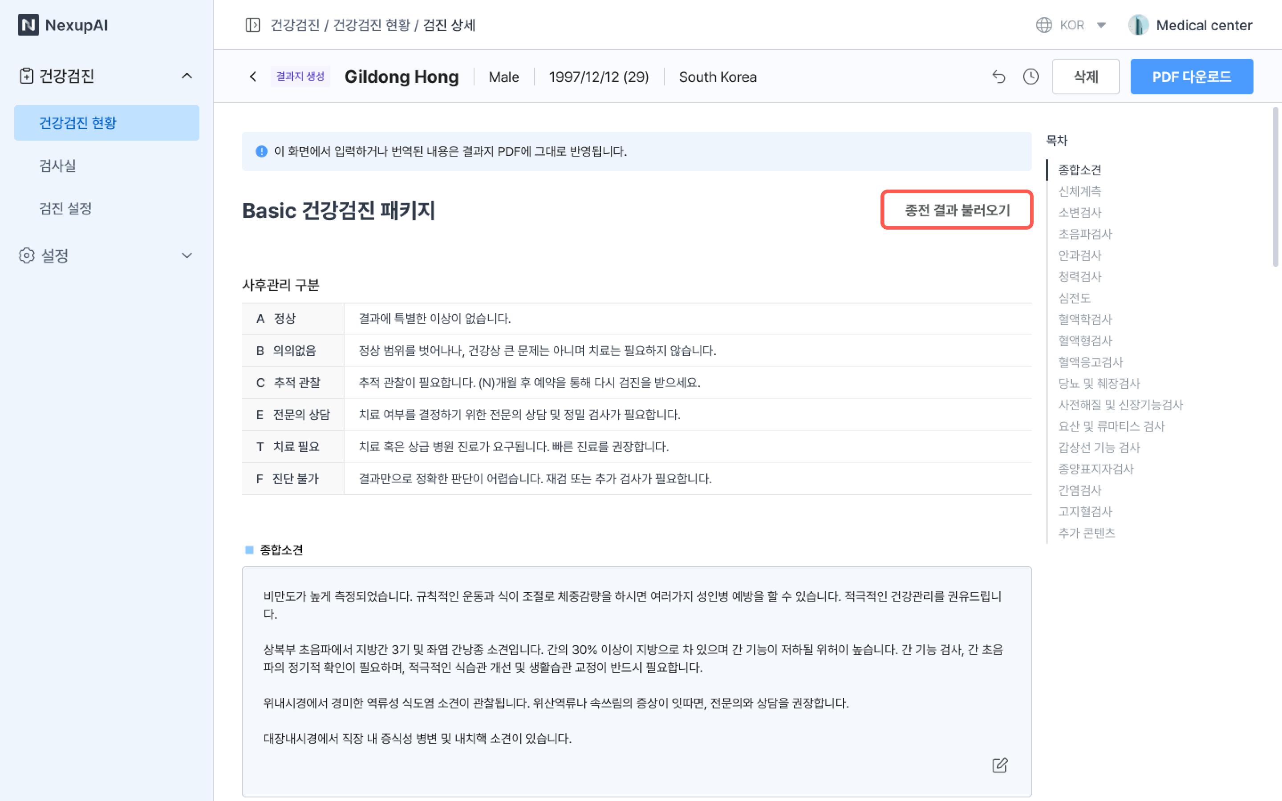Viewport: 1282px width, 801px height.
Task: Open 검진 설정 in the sidebar
Action: point(66,208)
